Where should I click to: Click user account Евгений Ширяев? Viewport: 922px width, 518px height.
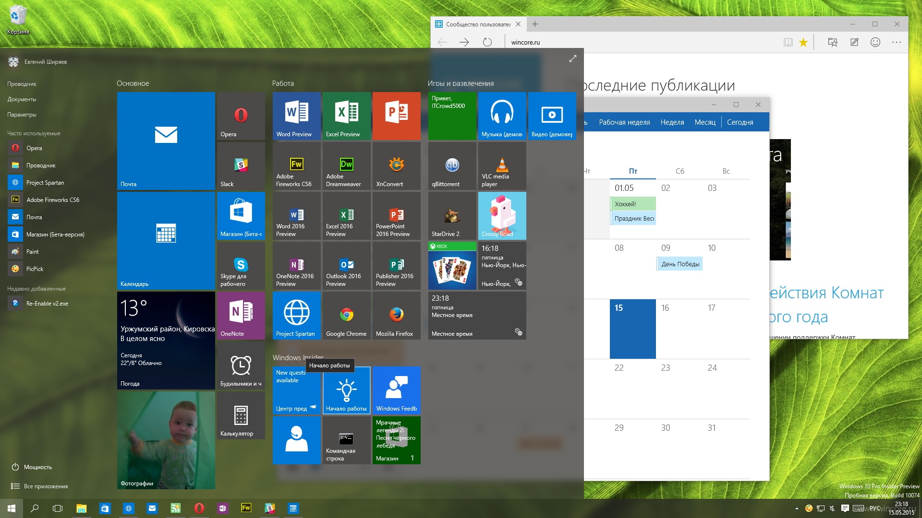coord(37,61)
